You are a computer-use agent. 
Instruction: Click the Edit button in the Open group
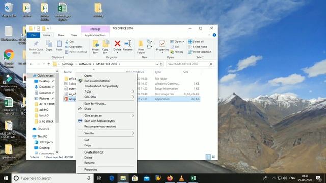coord(175,47)
